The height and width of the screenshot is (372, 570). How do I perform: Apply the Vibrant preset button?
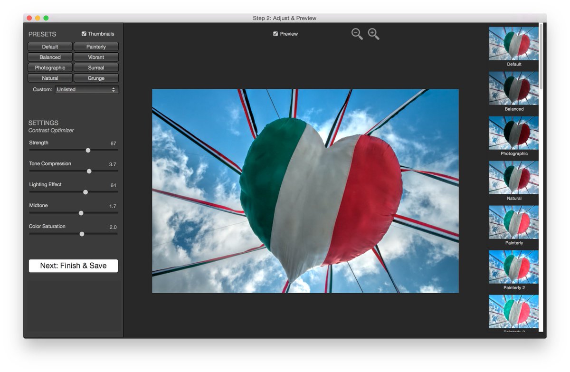(x=96, y=57)
